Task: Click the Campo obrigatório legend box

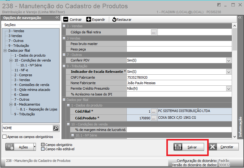Action: coord(43,144)
